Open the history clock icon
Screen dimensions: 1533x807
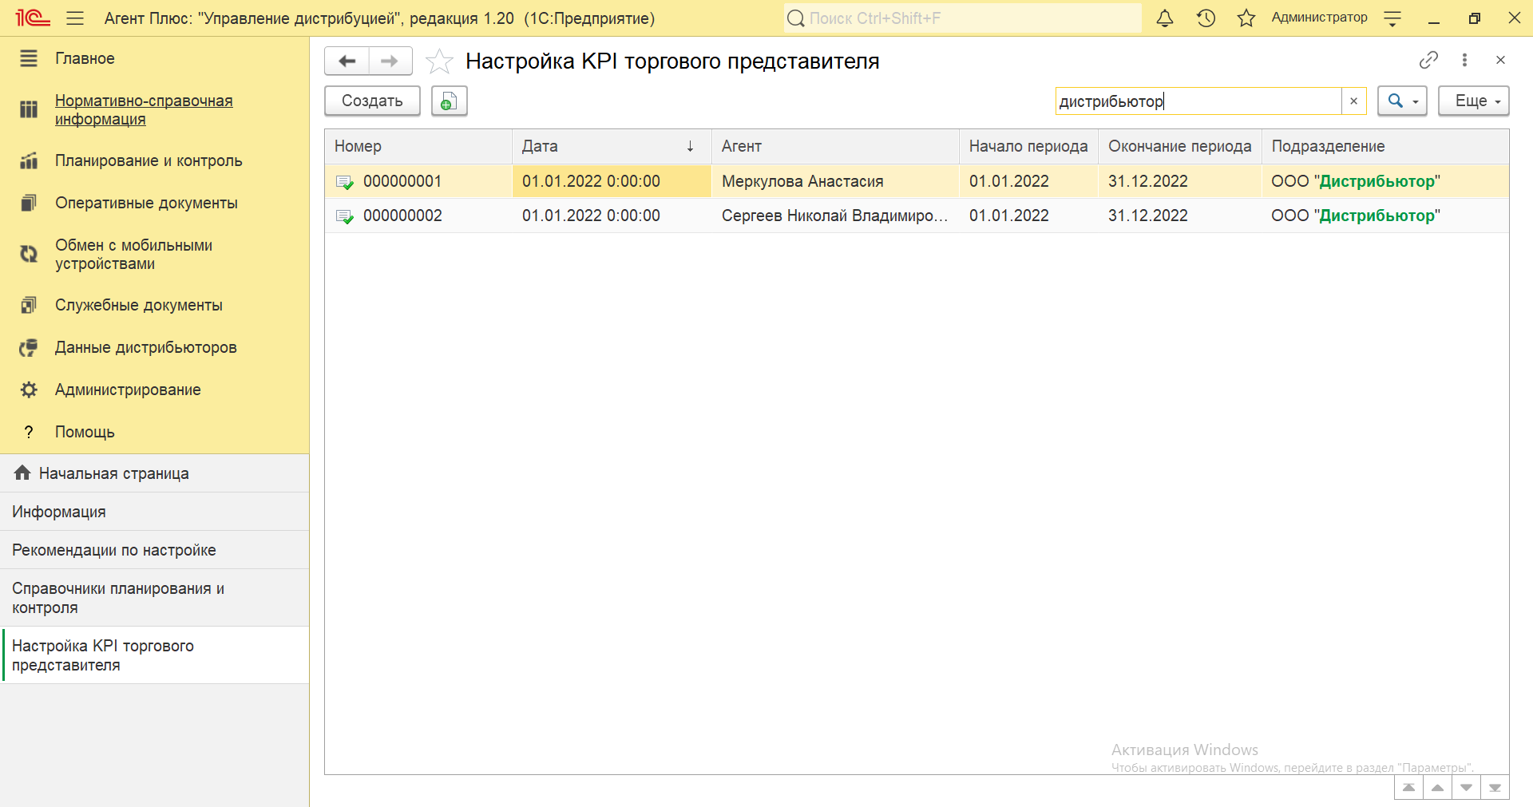coord(1206,18)
